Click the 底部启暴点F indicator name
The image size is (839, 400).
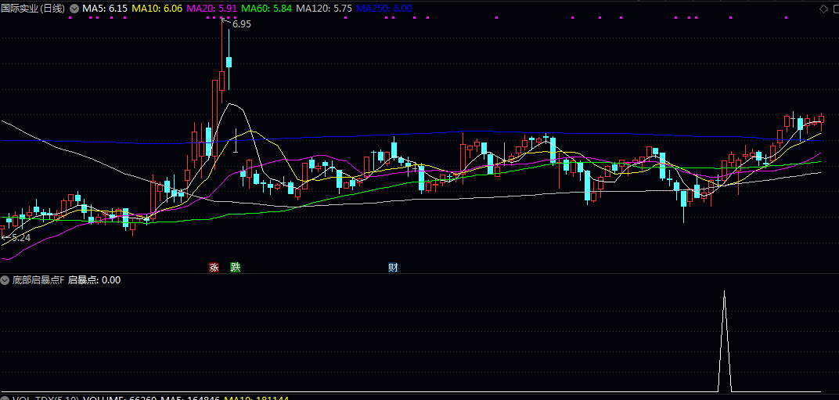pos(38,279)
